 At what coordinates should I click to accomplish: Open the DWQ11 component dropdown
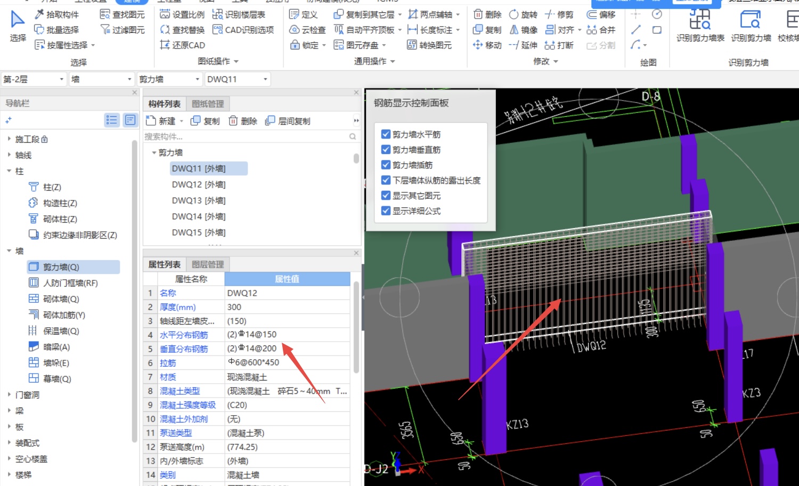coord(238,79)
